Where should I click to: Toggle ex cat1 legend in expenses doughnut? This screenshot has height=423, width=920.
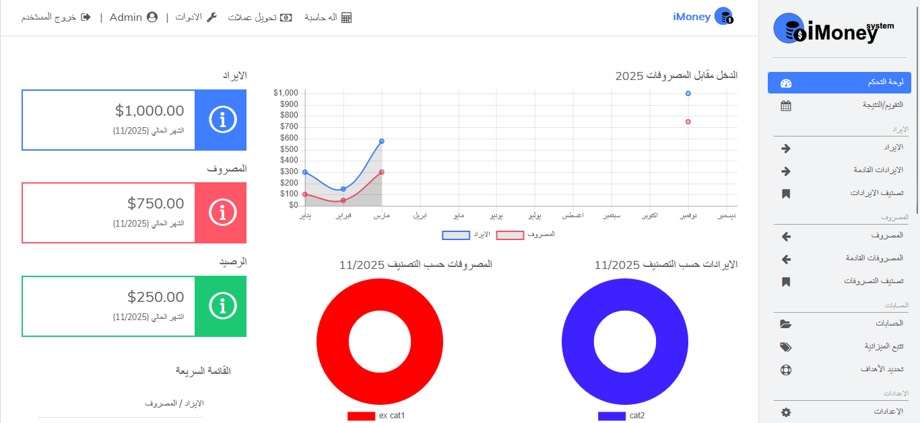click(x=376, y=416)
